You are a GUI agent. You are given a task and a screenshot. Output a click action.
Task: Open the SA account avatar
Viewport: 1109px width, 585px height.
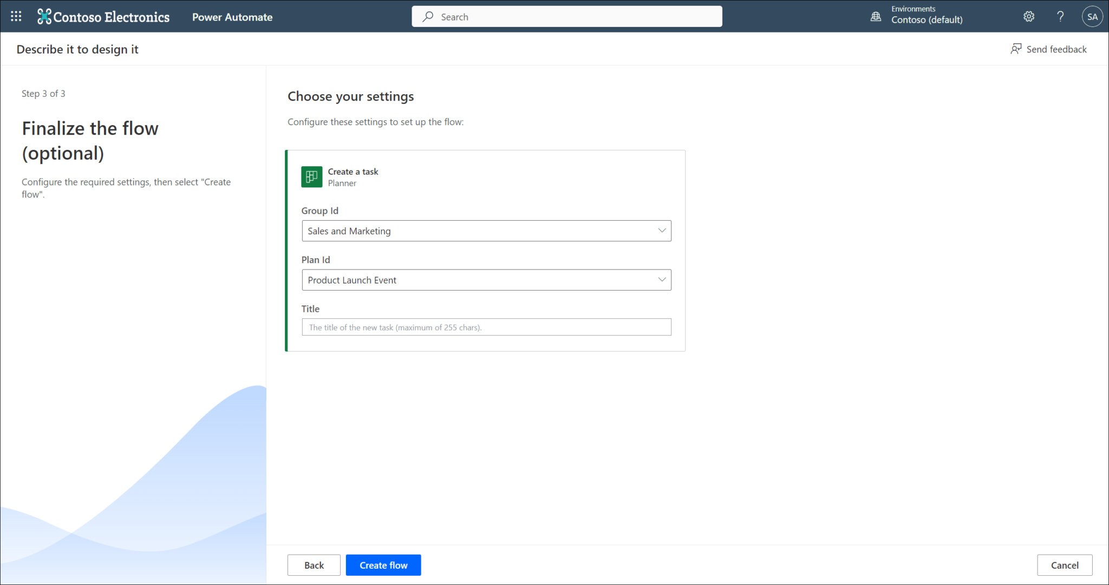(x=1092, y=17)
